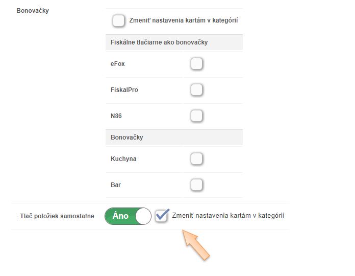Viewport: 355px width, 276px height.
Task: Check the N86 printer box
Action: click(196, 116)
